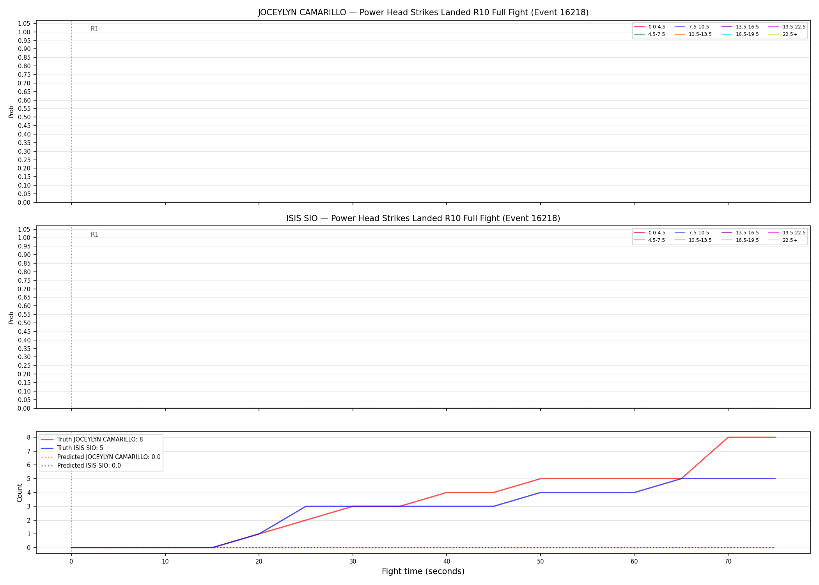
Task: Click Count axis tick label 5
Action: (28, 479)
